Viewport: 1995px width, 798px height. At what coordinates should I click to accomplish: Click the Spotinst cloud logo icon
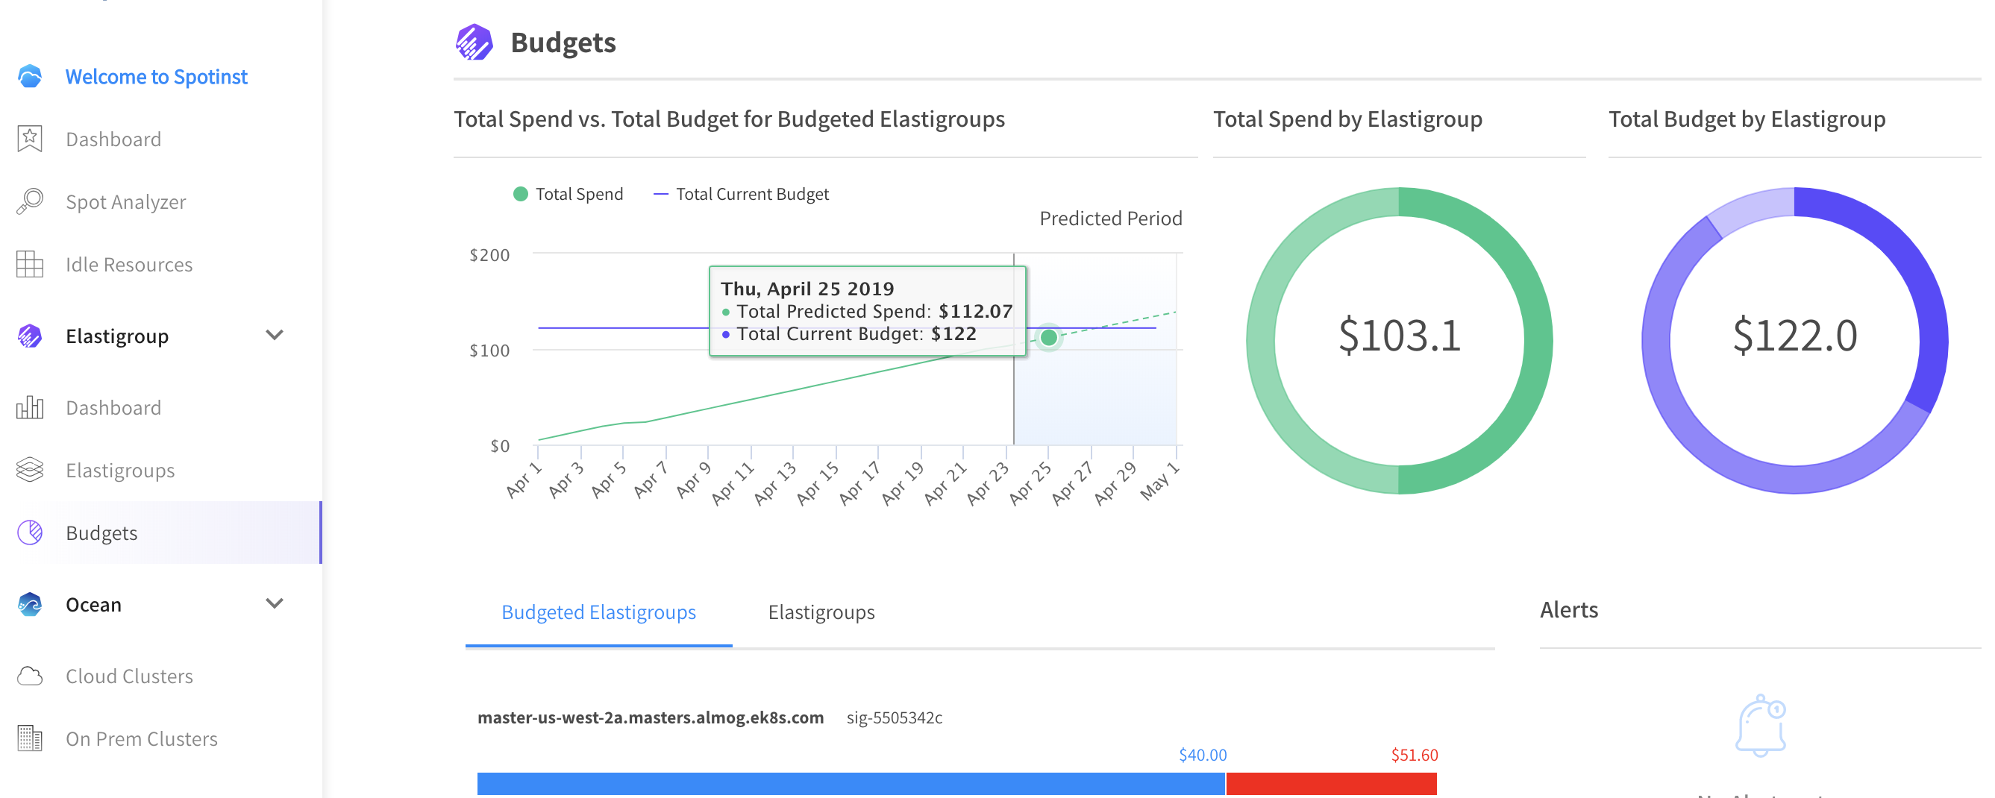pos(29,77)
